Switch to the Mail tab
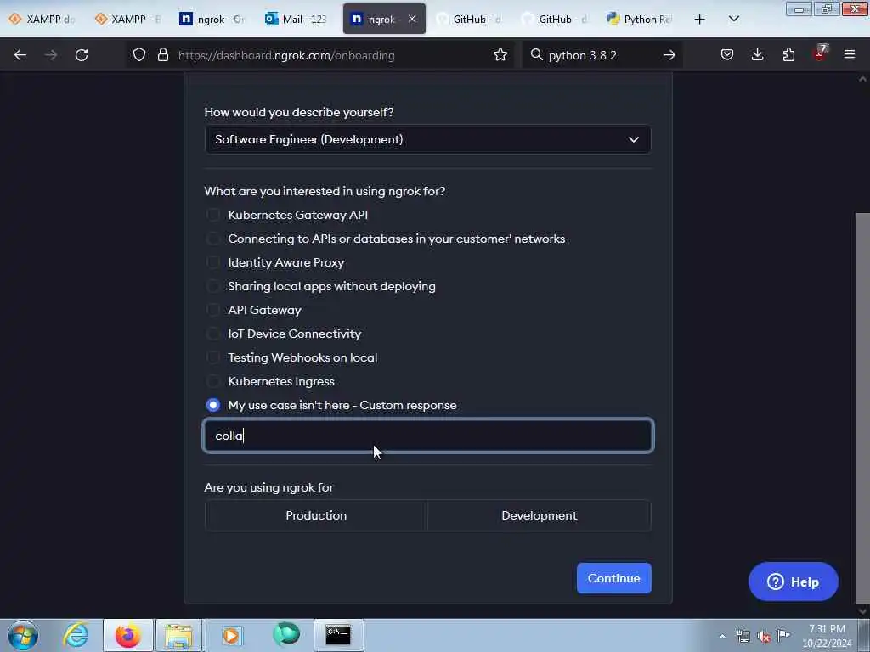Screen dimensions: 870x652 coord(297,20)
